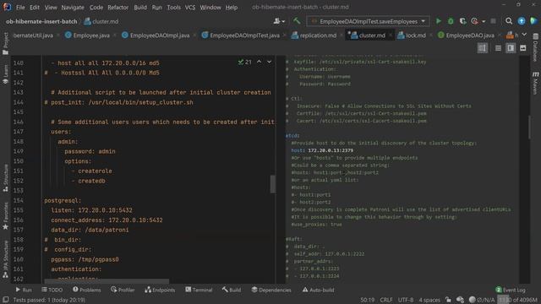
Task: Open the bottom Profiler tool window
Action: coord(123,290)
